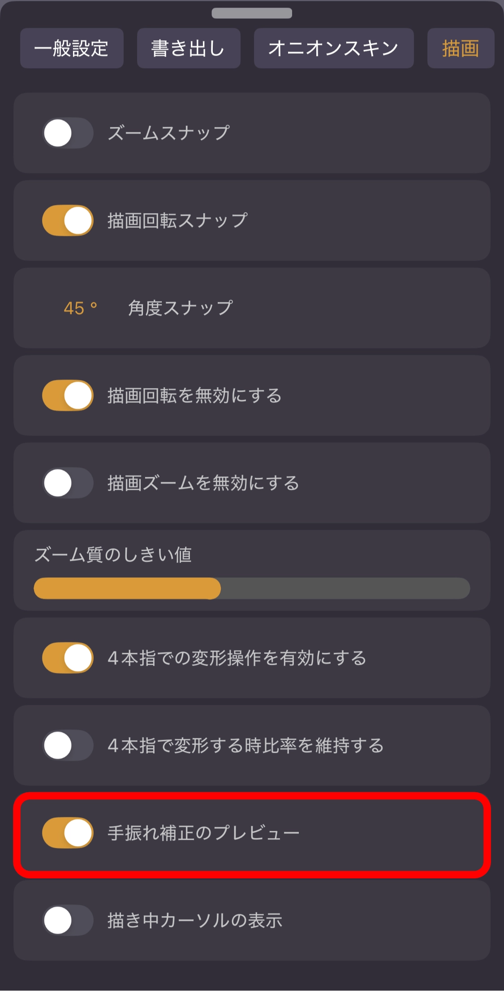
Task: Turn on the 描画ズームを無効にする switch
Action: tap(68, 483)
